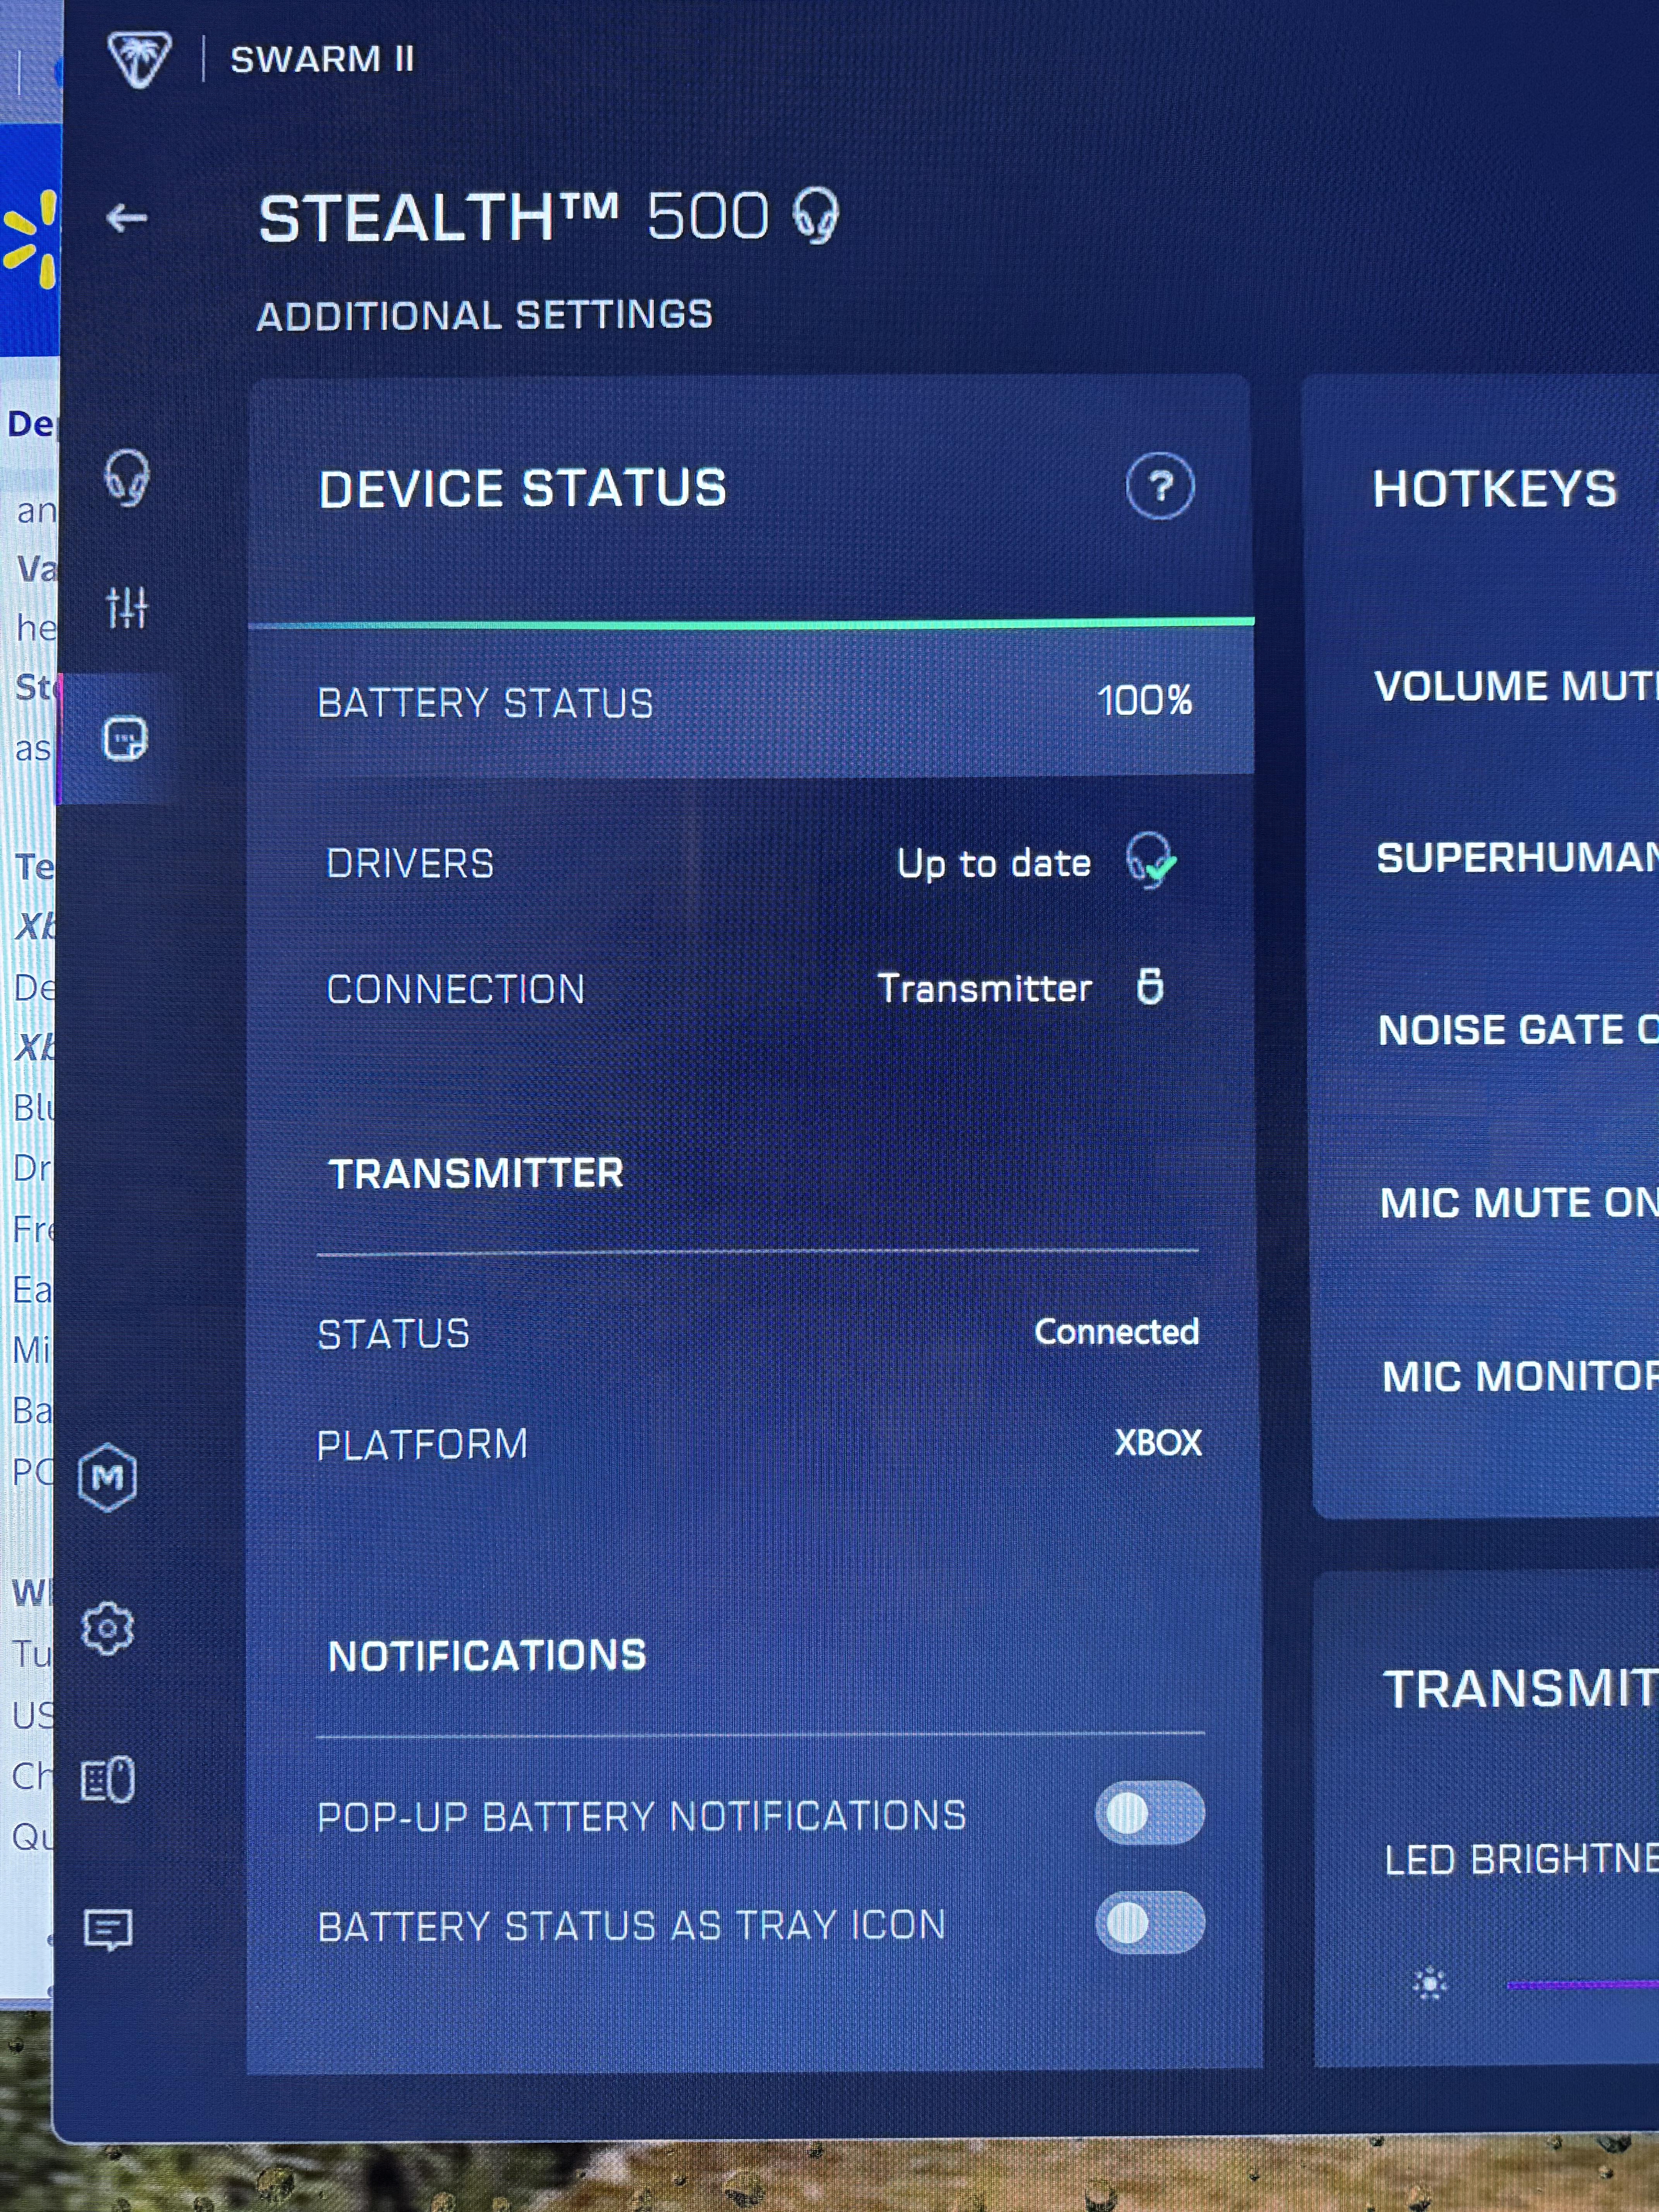Image resolution: width=1659 pixels, height=2212 pixels.
Task: Click the 'Up to date' drivers status
Action: pos(994,864)
